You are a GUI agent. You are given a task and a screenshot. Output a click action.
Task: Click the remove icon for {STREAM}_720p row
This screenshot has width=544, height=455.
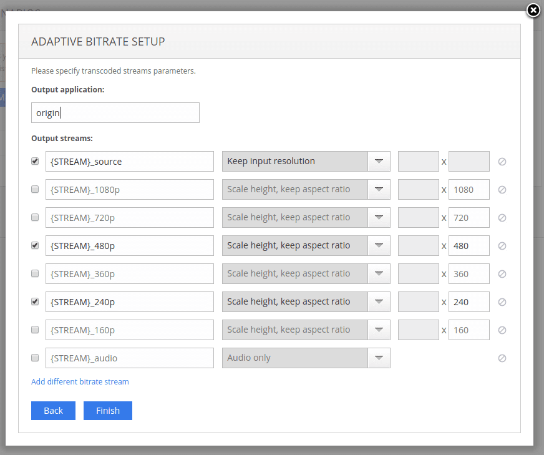502,217
